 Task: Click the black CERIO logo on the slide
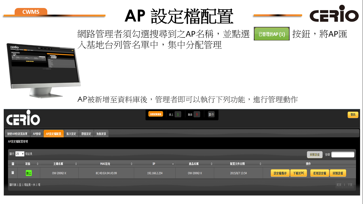[334, 13]
